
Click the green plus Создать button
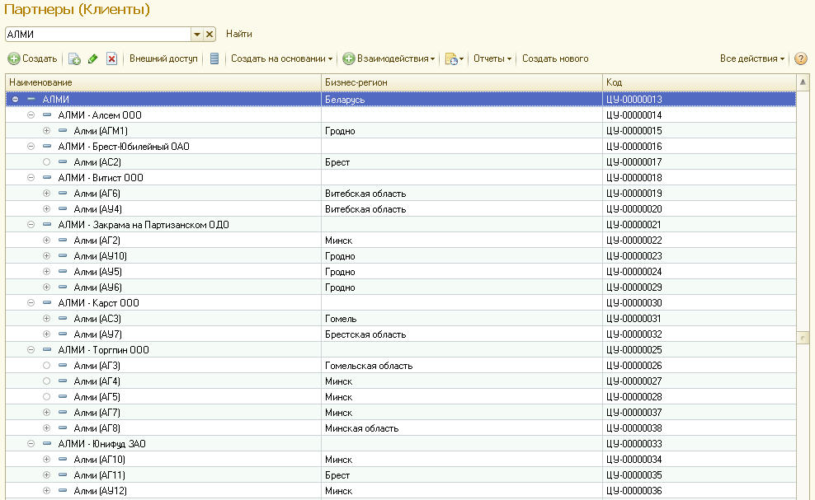pos(32,59)
